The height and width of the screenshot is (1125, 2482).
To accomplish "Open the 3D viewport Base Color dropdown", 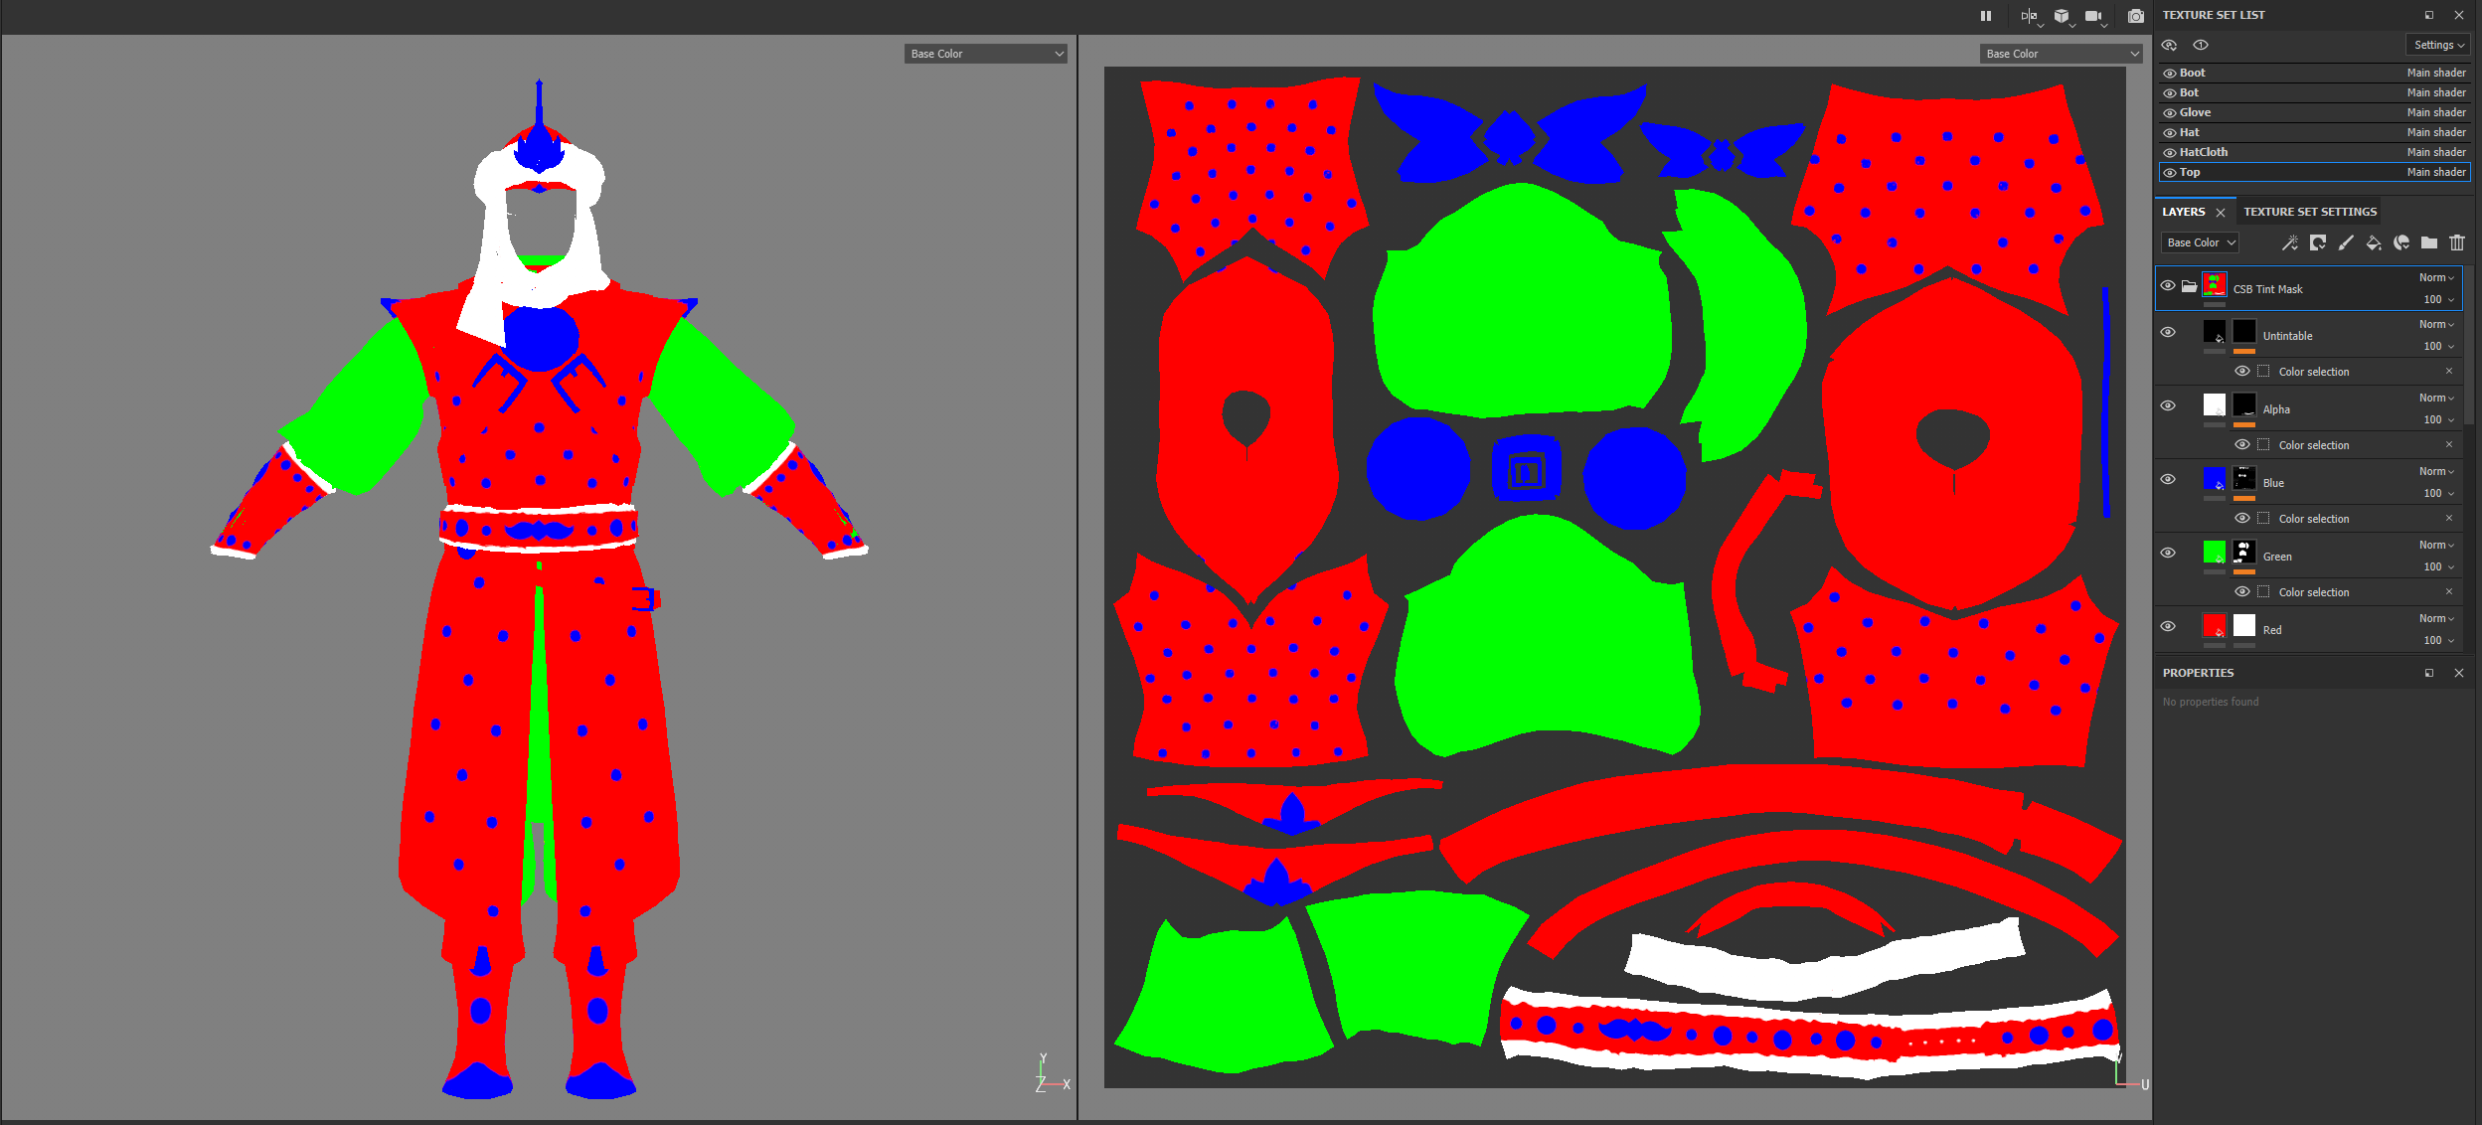I will [986, 54].
